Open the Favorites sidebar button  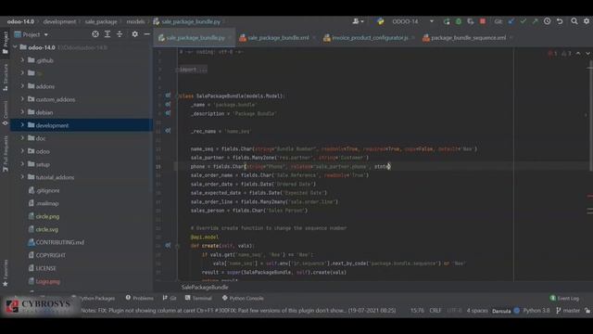tap(5, 273)
